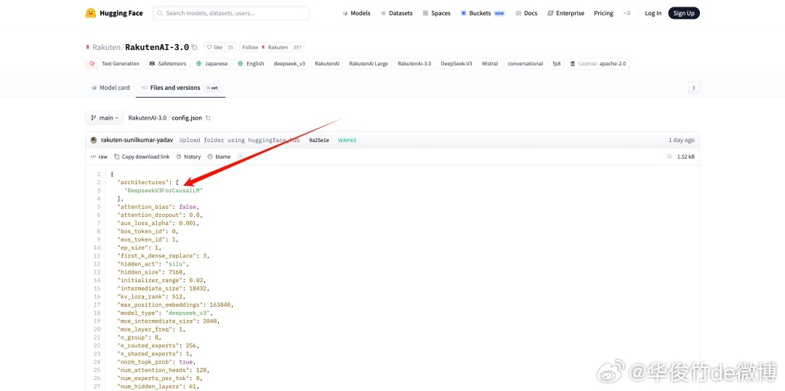Select the Text Generation tag

(115, 63)
